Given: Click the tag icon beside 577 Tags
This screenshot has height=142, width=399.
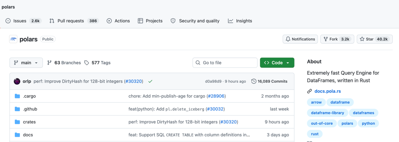Looking at the screenshot, I should coord(87,63).
